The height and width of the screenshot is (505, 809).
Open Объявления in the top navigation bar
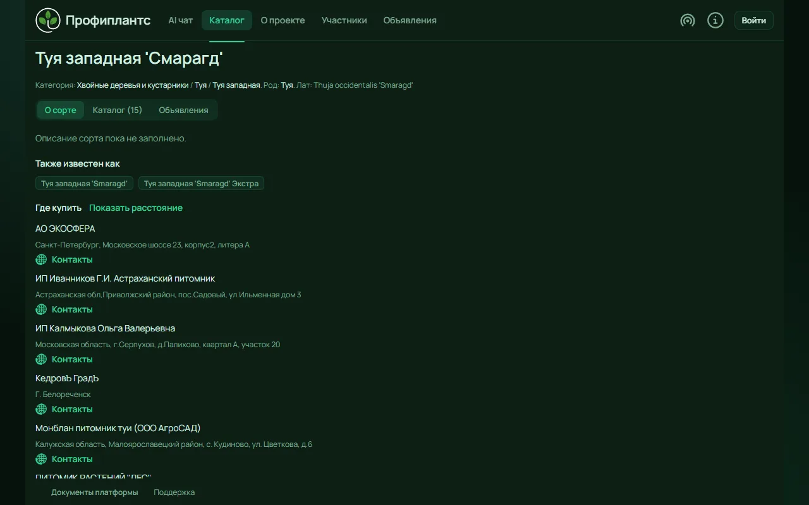click(x=410, y=20)
